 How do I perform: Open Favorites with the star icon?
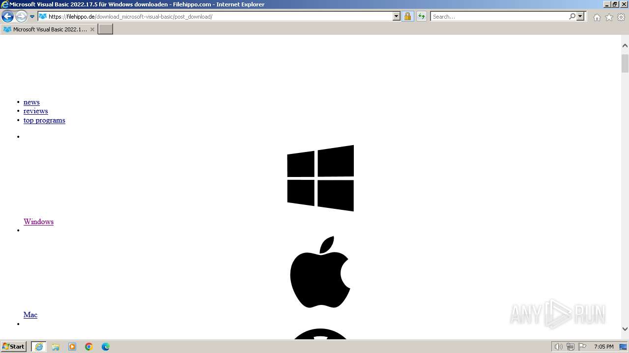click(609, 17)
